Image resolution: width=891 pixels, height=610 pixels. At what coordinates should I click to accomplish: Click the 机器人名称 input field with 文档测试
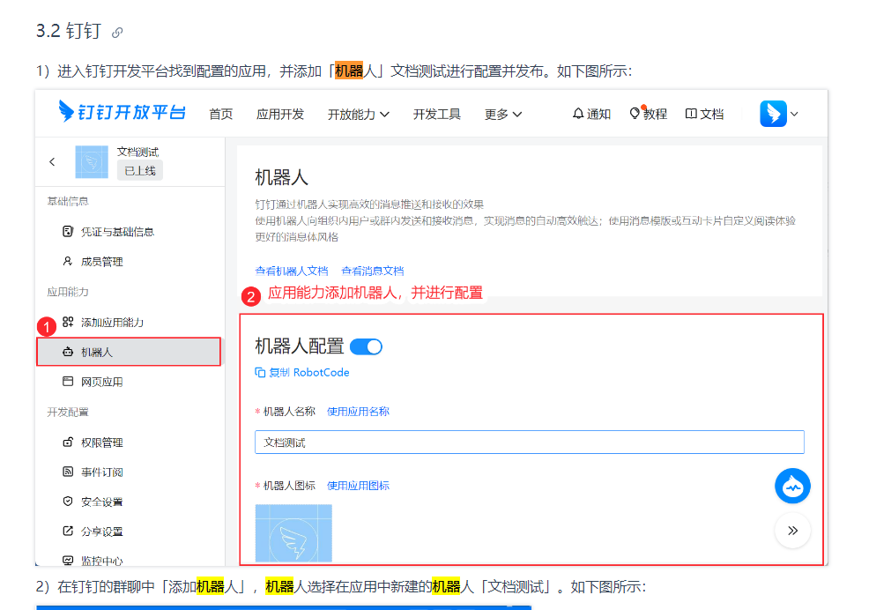tap(530, 443)
